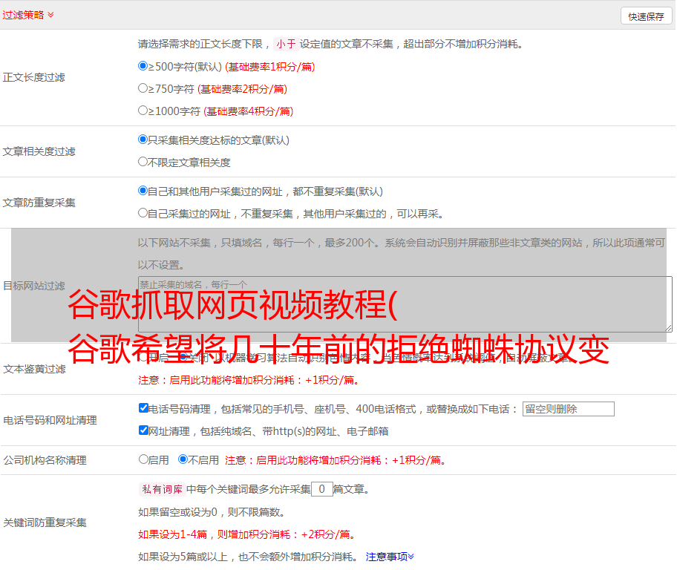Image resolution: width=677 pixels, height=570 pixels.
Task: Click 如果设为1-4篇 red warning text
Action: [247, 534]
